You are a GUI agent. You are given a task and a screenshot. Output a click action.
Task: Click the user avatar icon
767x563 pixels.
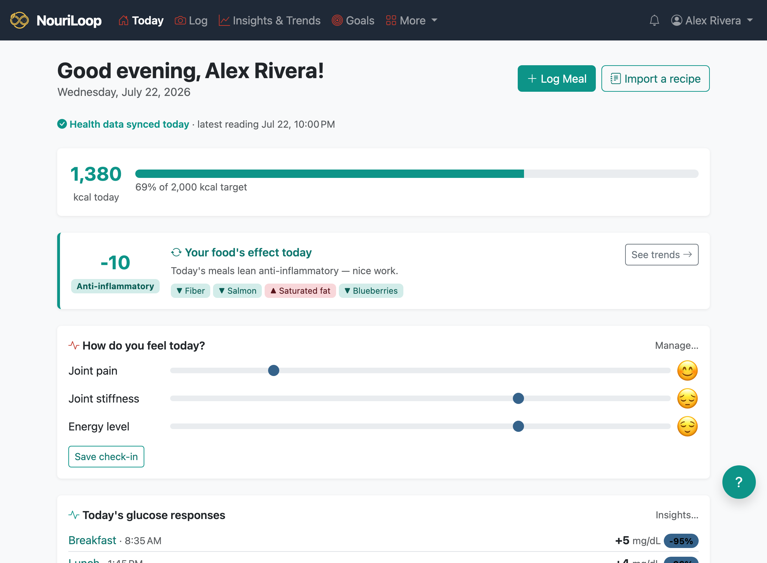[677, 21]
